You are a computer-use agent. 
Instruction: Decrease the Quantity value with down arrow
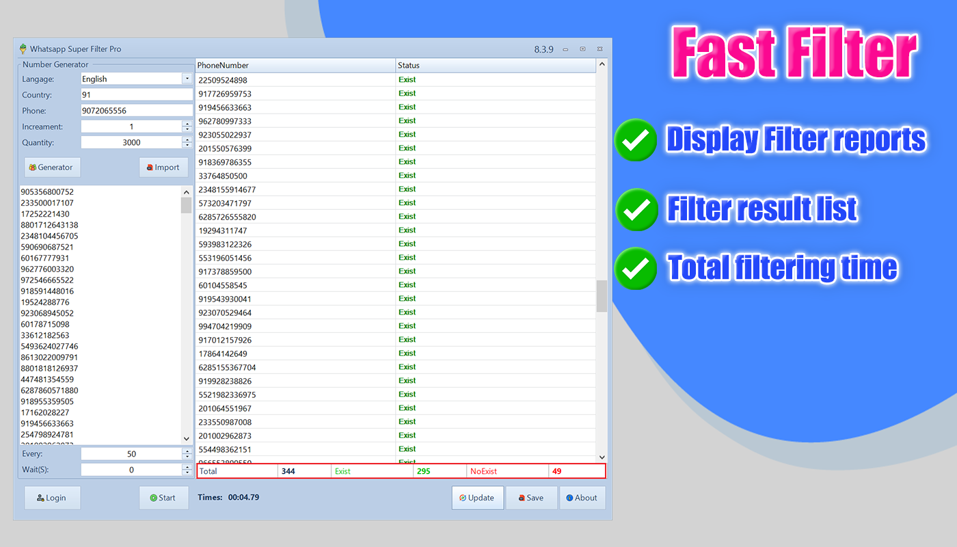[187, 145]
